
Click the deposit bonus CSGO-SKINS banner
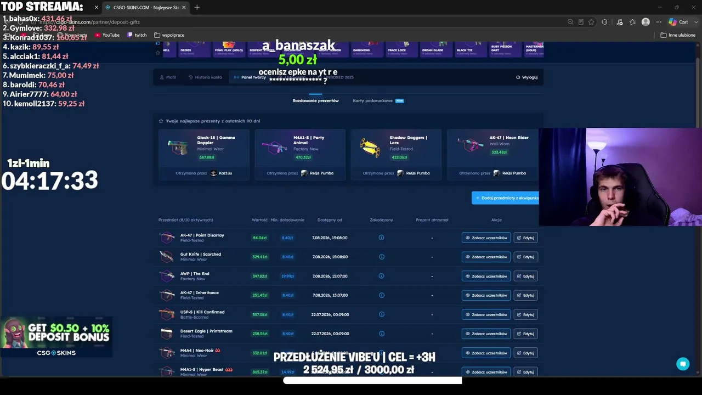pyautogui.click(x=56, y=337)
